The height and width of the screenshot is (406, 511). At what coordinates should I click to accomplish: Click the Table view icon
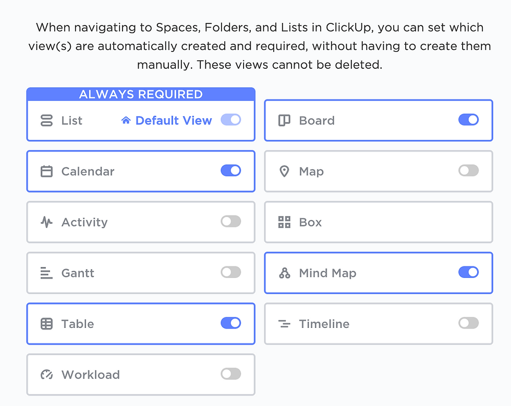(46, 324)
